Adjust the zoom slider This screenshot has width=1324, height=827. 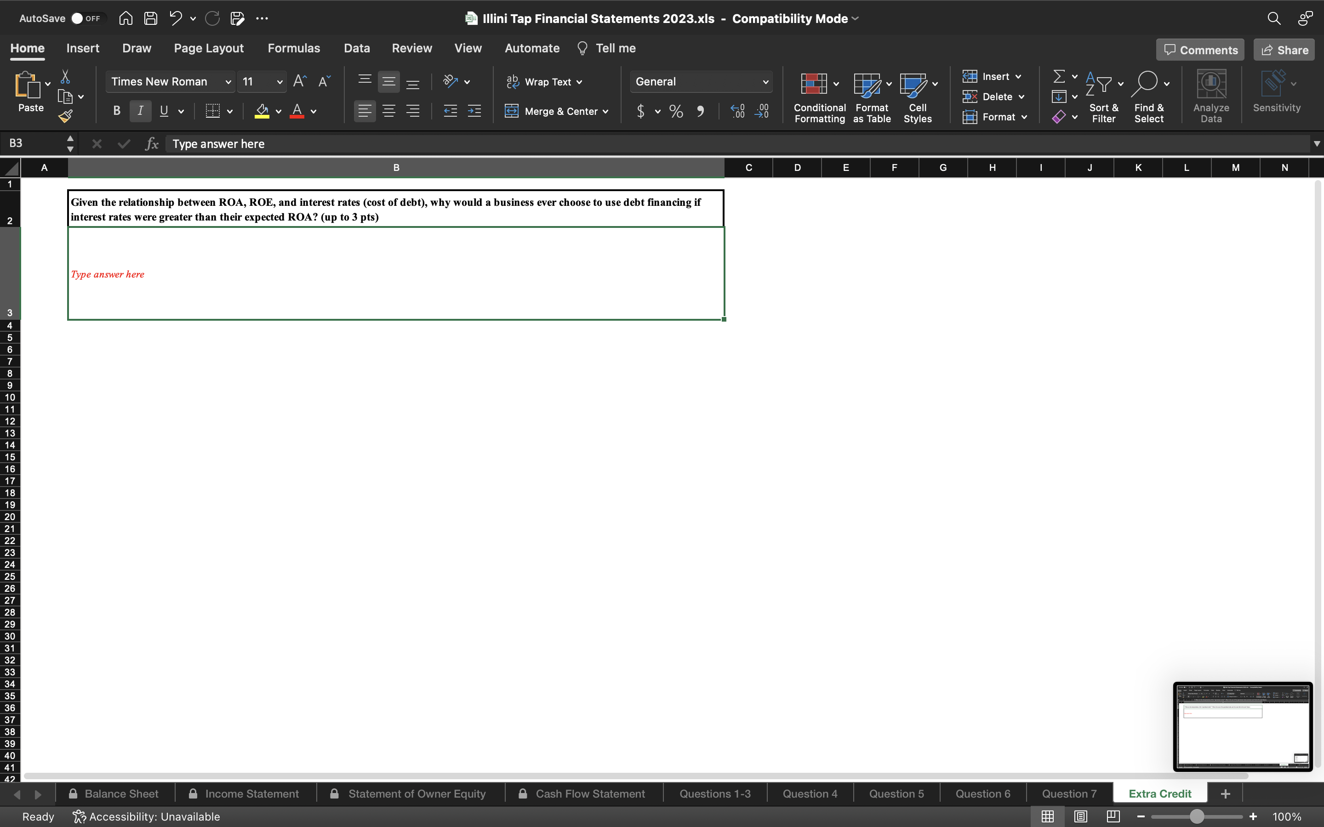[1196, 816]
